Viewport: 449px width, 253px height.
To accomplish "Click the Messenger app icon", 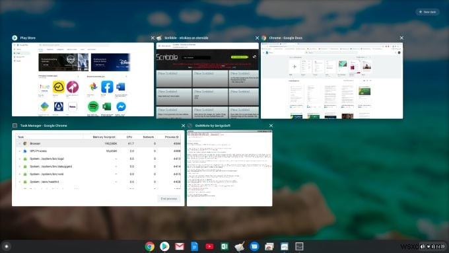I will click(121, 106).
